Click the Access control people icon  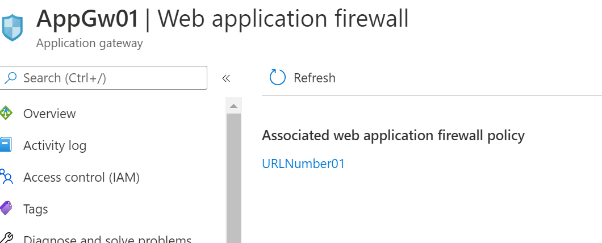pyautogui.click(x=6, y=177)
